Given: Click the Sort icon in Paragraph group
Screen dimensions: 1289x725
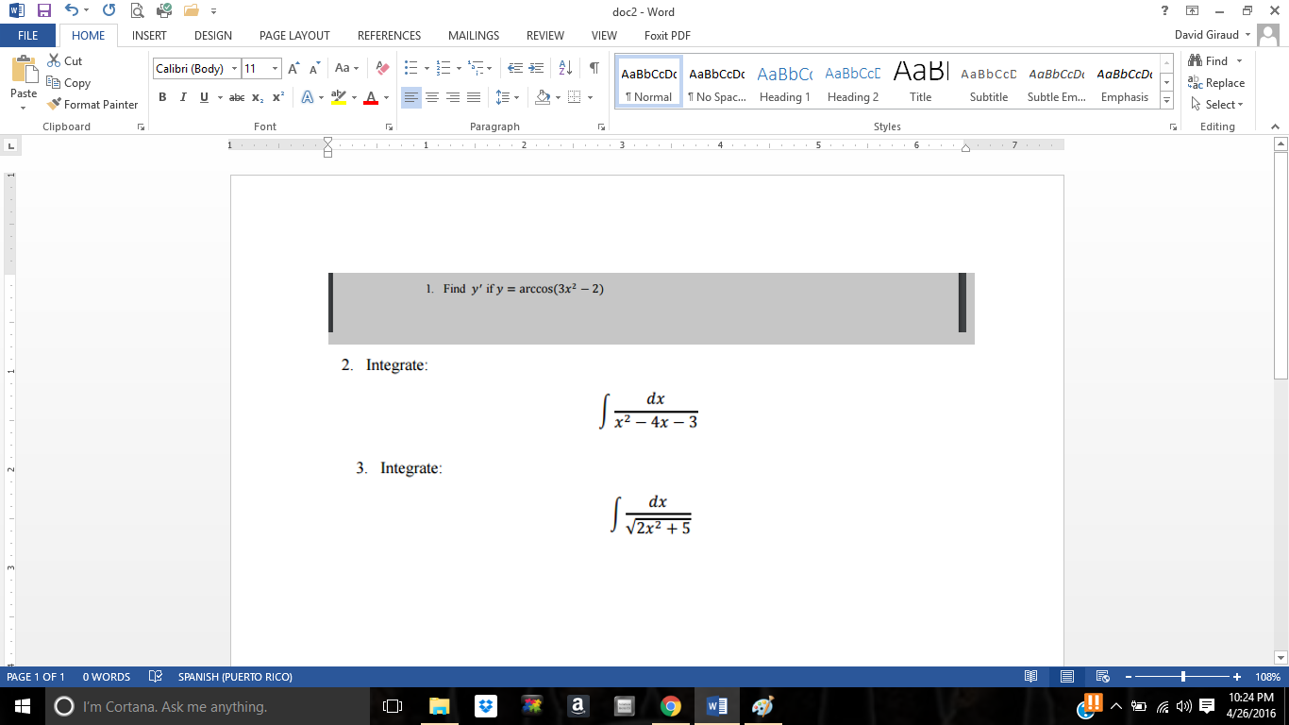Looking at the screenshot, I should pyautogui.click(x=564, y=66).
